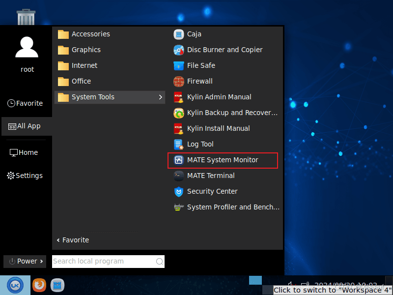
Task: Click the root user avatar
Action: point(27,47)
